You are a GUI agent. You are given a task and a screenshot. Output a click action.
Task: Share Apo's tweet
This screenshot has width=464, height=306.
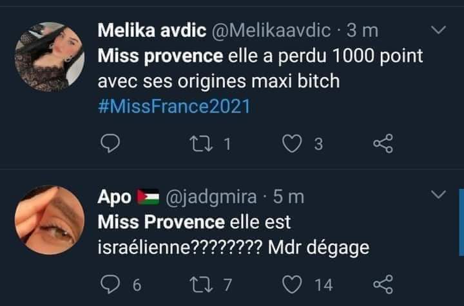point(383,283)
